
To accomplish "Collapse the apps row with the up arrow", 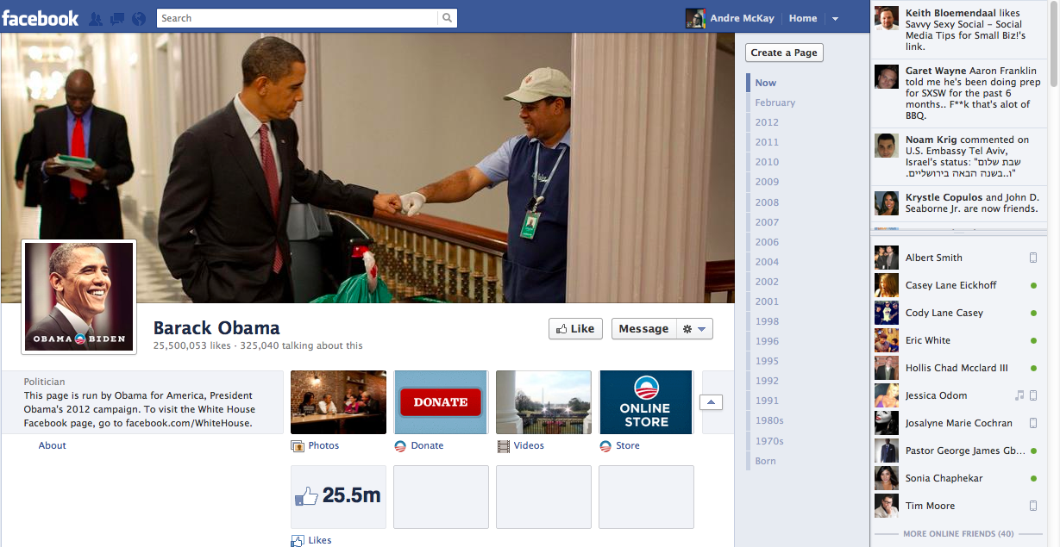I will pos(711,401).
